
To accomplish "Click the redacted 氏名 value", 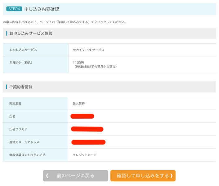I will click(82, 116).
